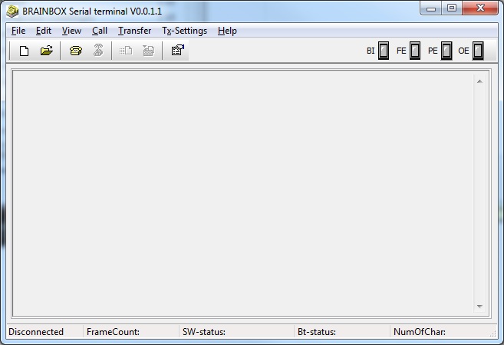Open the File menu
The height and width of the screenshot is (345, 504).
18,31
